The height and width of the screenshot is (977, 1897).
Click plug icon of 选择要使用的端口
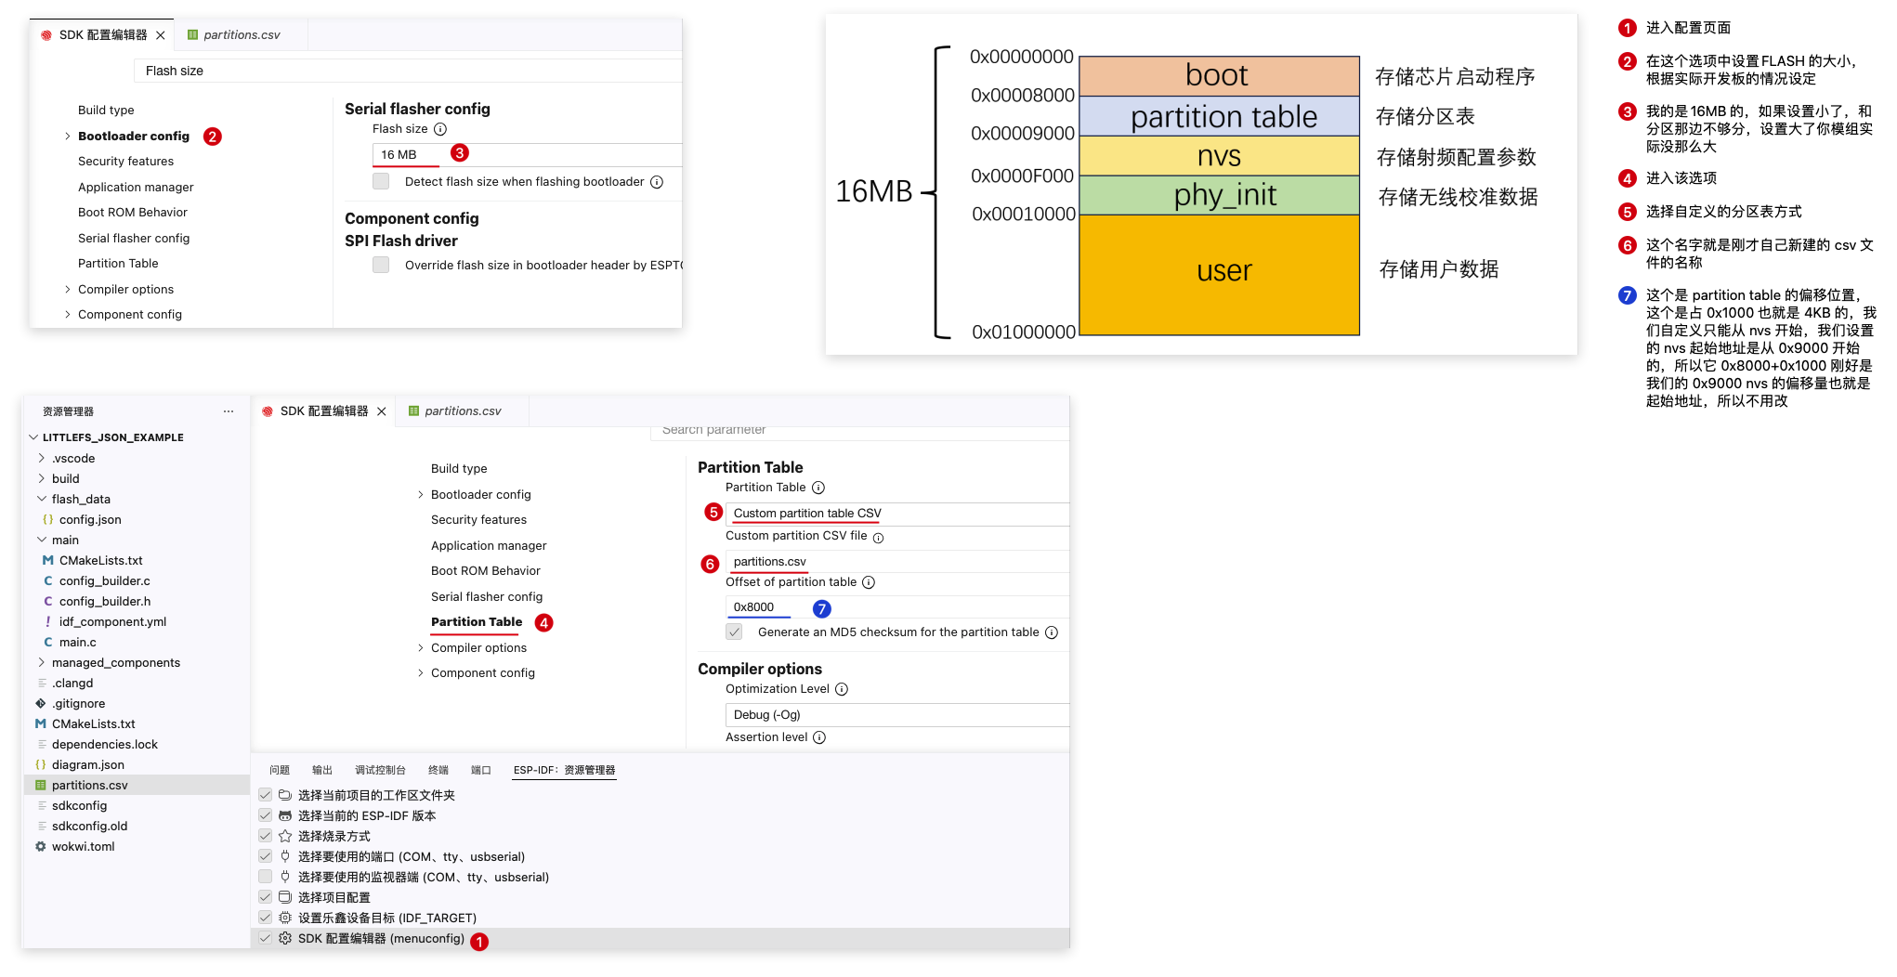[x=285, y=856]
